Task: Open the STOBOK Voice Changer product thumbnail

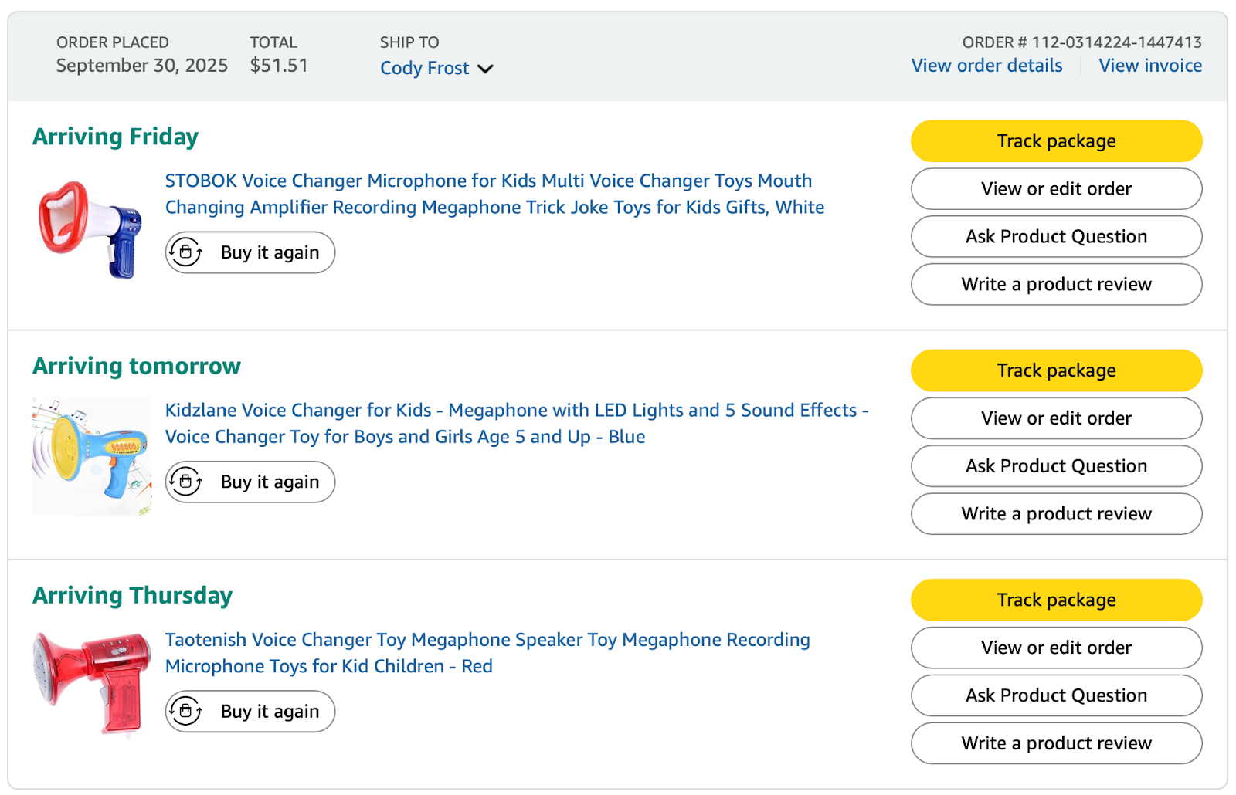Action: tap(91, 229)
